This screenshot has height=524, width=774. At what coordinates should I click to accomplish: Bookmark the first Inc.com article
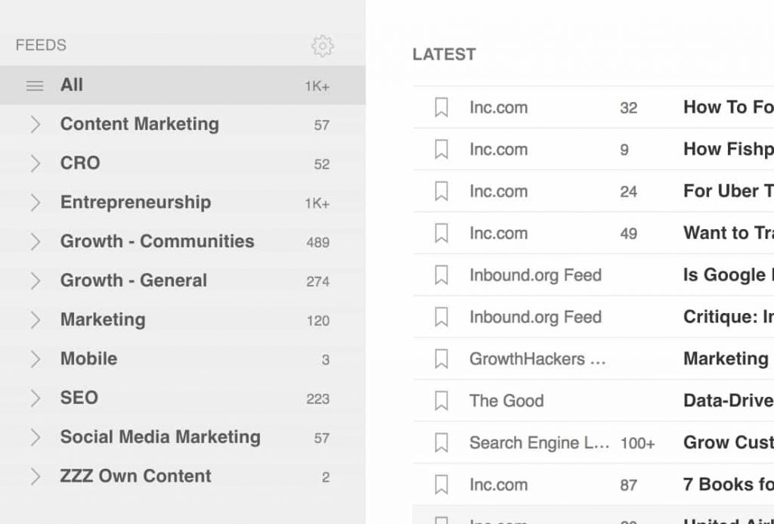[441, 107]
